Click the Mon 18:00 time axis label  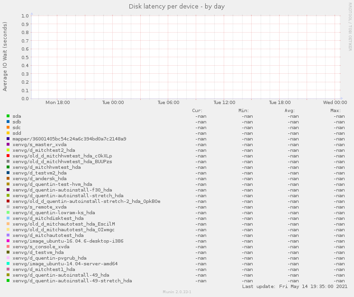point(57,102)
